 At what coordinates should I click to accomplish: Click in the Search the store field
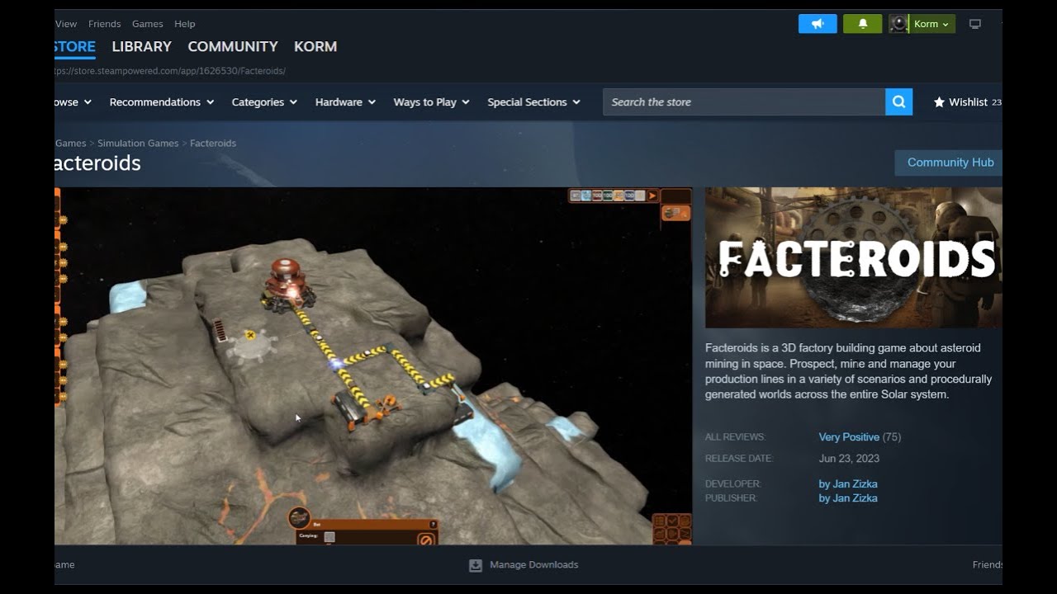(744, 102)
